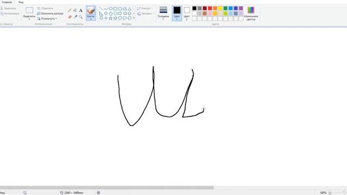Pick the Six-point star shape
347x195 pixels.
(x=115, y=18)
